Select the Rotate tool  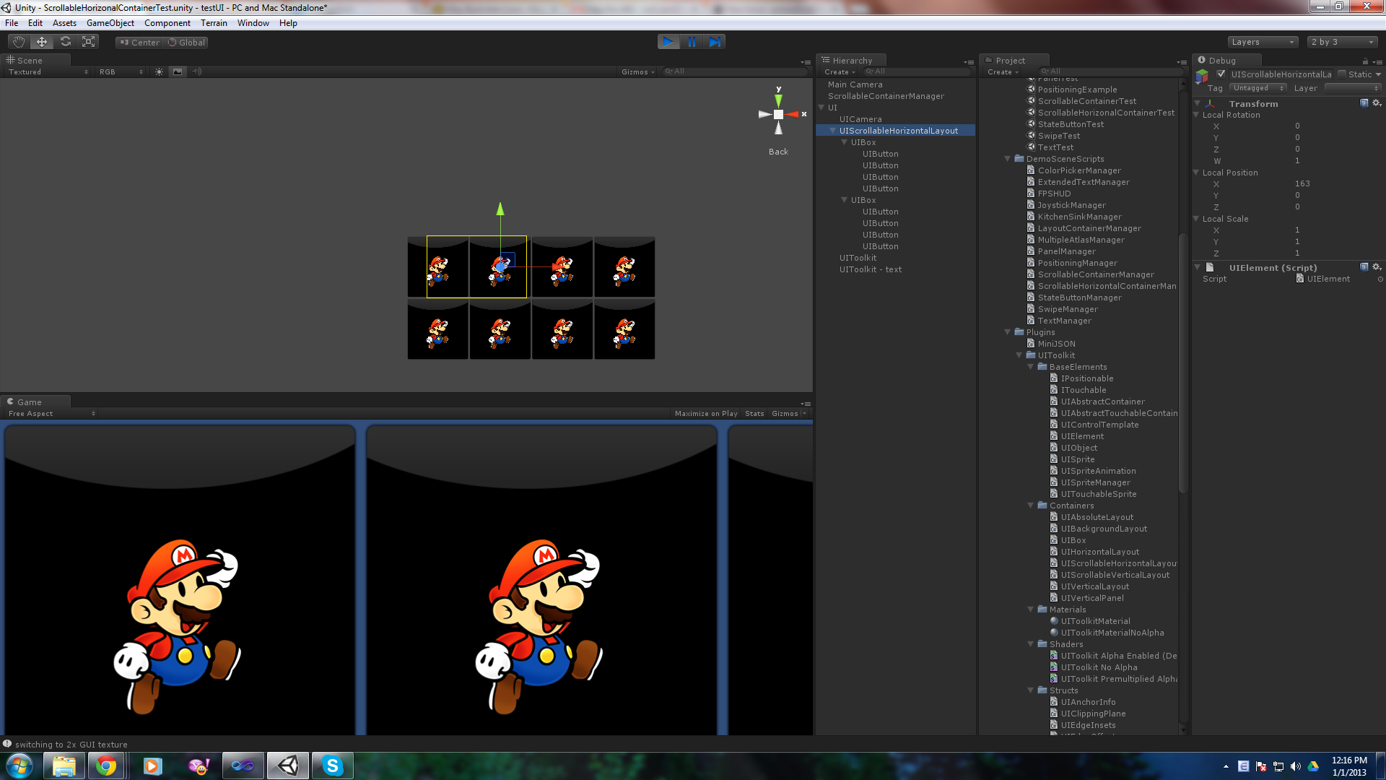(x=65, y=42)
